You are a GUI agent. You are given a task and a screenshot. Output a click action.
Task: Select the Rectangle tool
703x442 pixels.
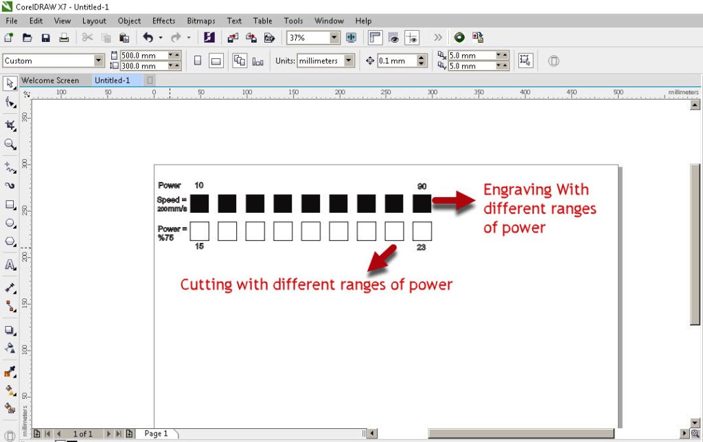pyautogui.click(x=10, y=205)
